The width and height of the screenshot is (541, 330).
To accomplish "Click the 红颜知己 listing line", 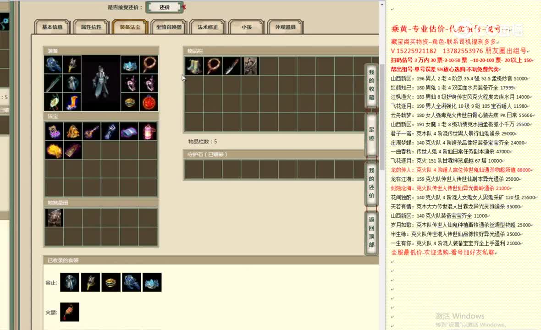I will click(453, 88).
